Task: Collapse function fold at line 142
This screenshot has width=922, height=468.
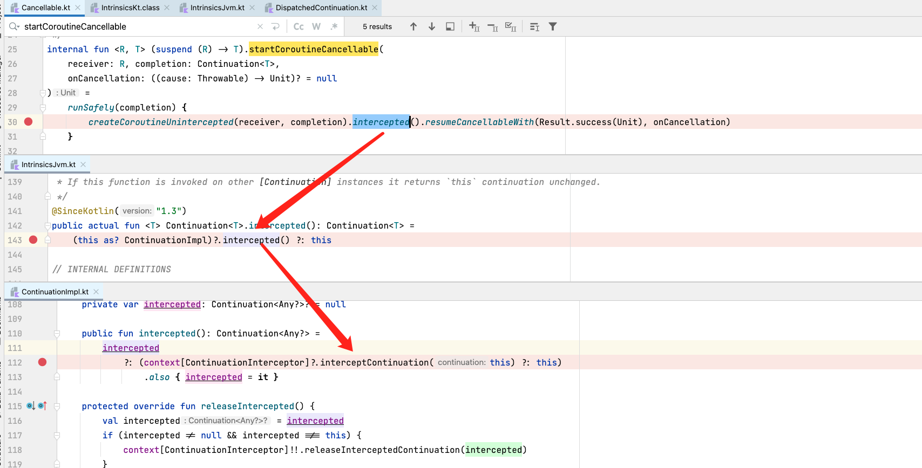Action: [48, 225]
